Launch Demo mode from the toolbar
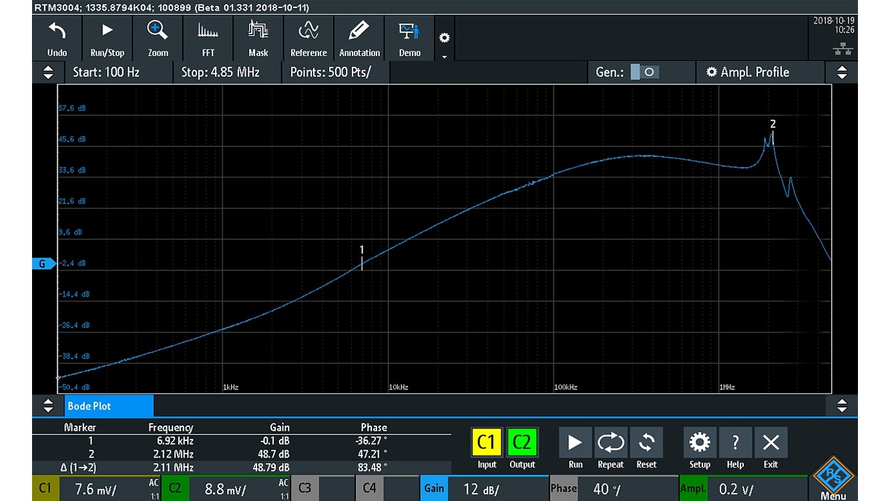 click(x=410, y=37)
